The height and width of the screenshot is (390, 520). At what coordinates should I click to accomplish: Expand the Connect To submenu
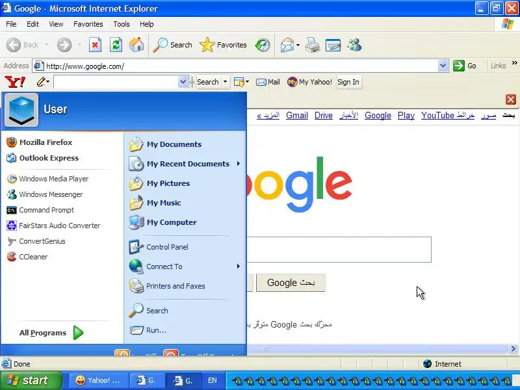pyautogui.click(x=239, y=266)
